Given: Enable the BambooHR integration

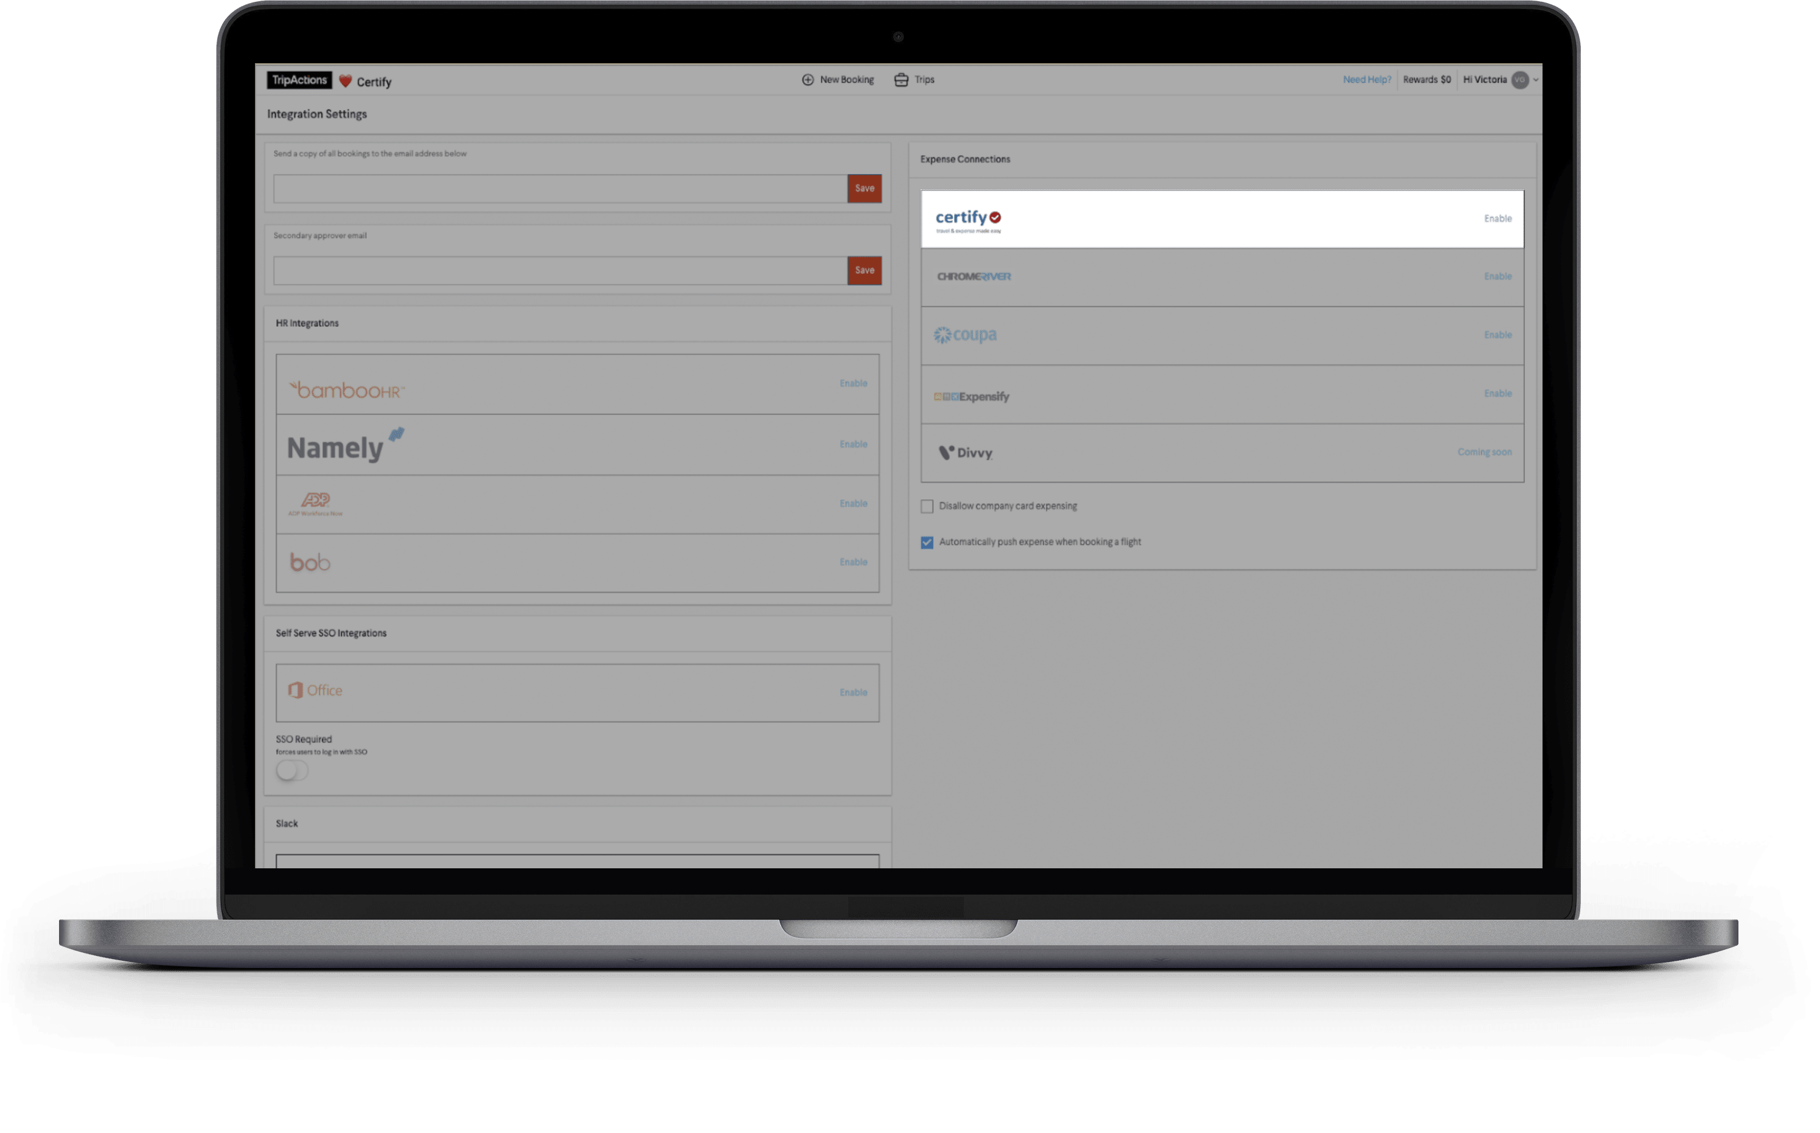Looking at the screenshot, I should (x=852, y=384).
